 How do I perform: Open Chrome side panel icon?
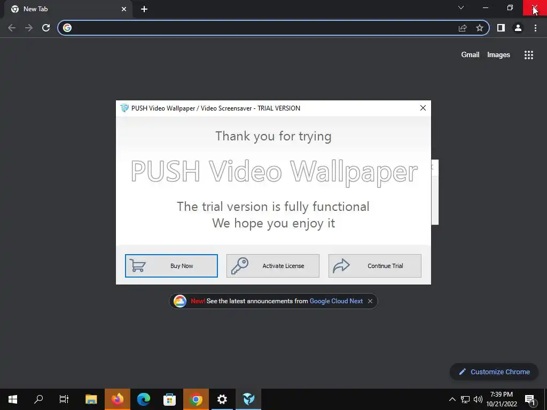pos(501,28)
